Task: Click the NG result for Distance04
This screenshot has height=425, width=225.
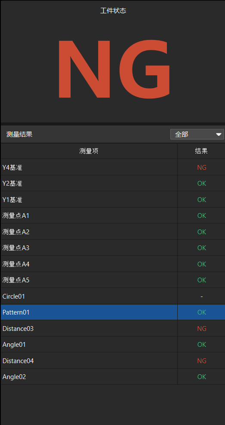Action: click(202, 361)
